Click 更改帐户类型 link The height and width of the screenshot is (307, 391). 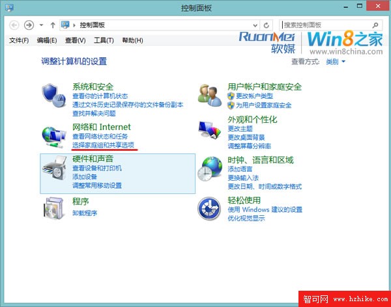(x=254, y=96)
